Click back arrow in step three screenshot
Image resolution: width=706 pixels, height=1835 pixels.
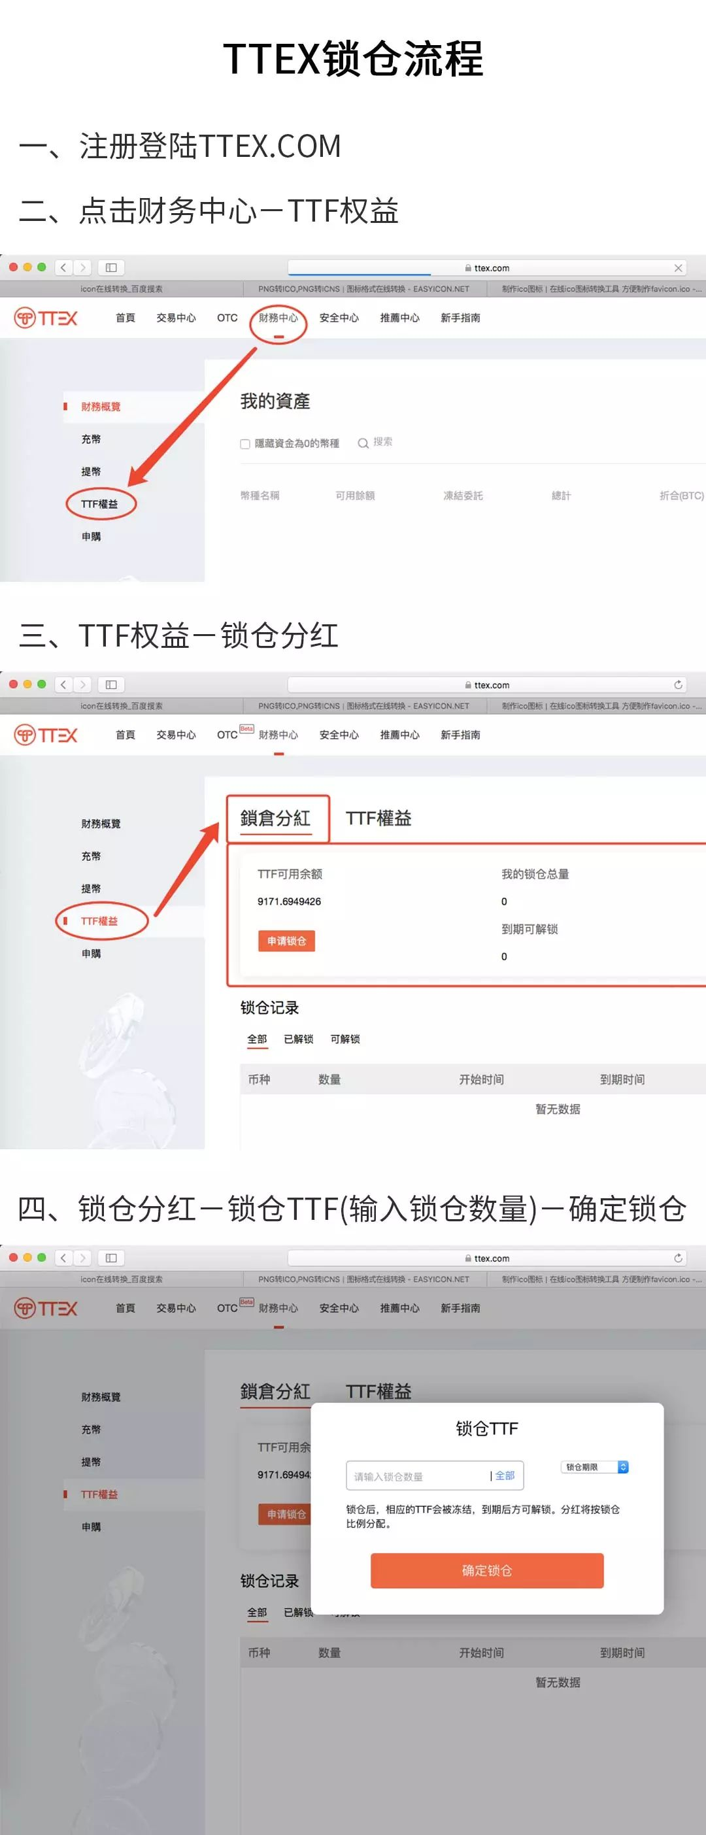[63, 684]
